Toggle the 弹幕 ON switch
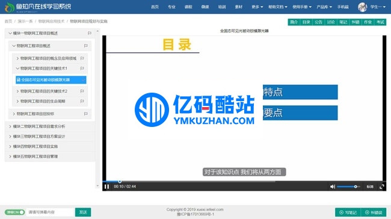Viewport: 391px width, 219px height. pos(14,212)
